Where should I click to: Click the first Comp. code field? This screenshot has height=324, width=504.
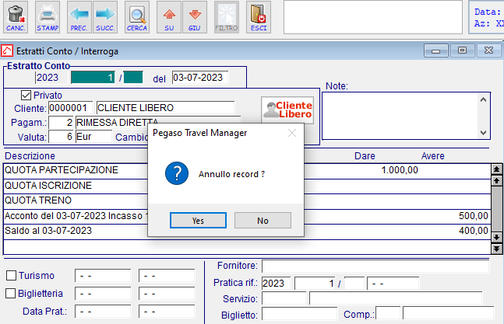[388, 313]
